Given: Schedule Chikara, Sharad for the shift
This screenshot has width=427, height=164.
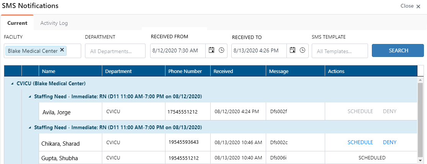Looking at the screenshot, I should pyautogui.click(x=360, y=142).
